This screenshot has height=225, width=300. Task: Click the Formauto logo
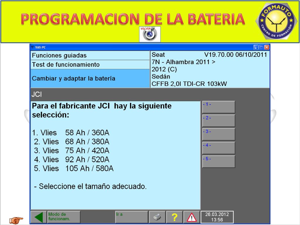click(x=276, y=21)
